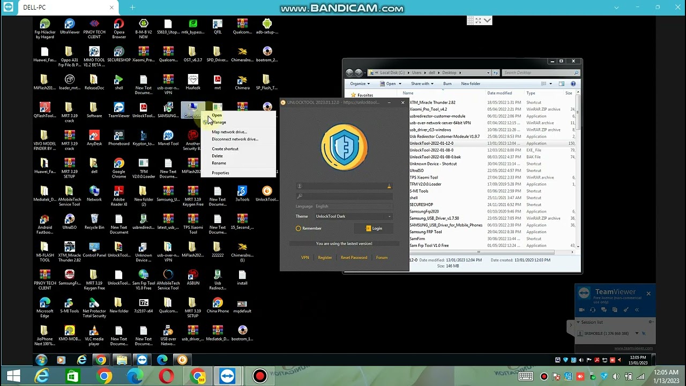The height and width of the screenshot is (386, 686).
Task: Select UnlockTool-2022-01-12-0 file row in Explorer
Action: (x=491, y=143)
